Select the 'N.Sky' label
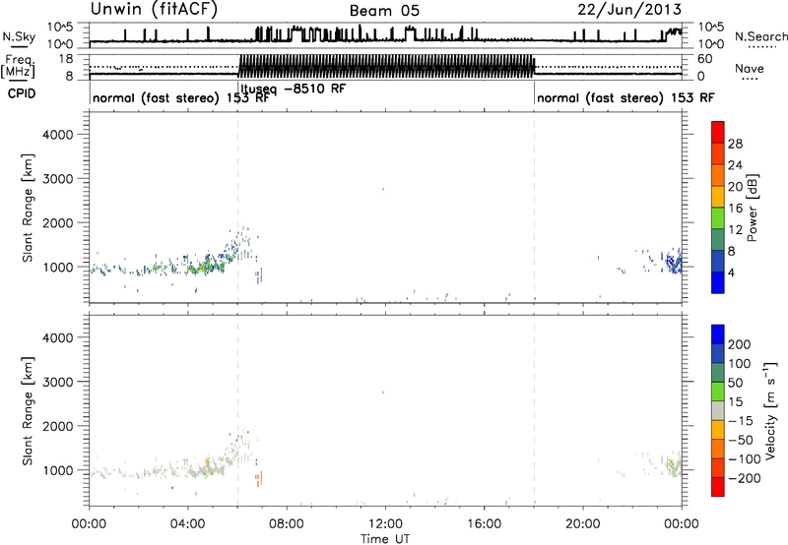 point(19,36)
